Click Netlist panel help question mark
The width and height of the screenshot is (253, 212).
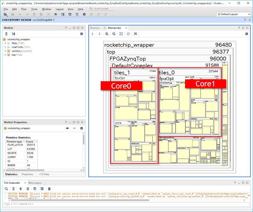[x=66, y=28]
